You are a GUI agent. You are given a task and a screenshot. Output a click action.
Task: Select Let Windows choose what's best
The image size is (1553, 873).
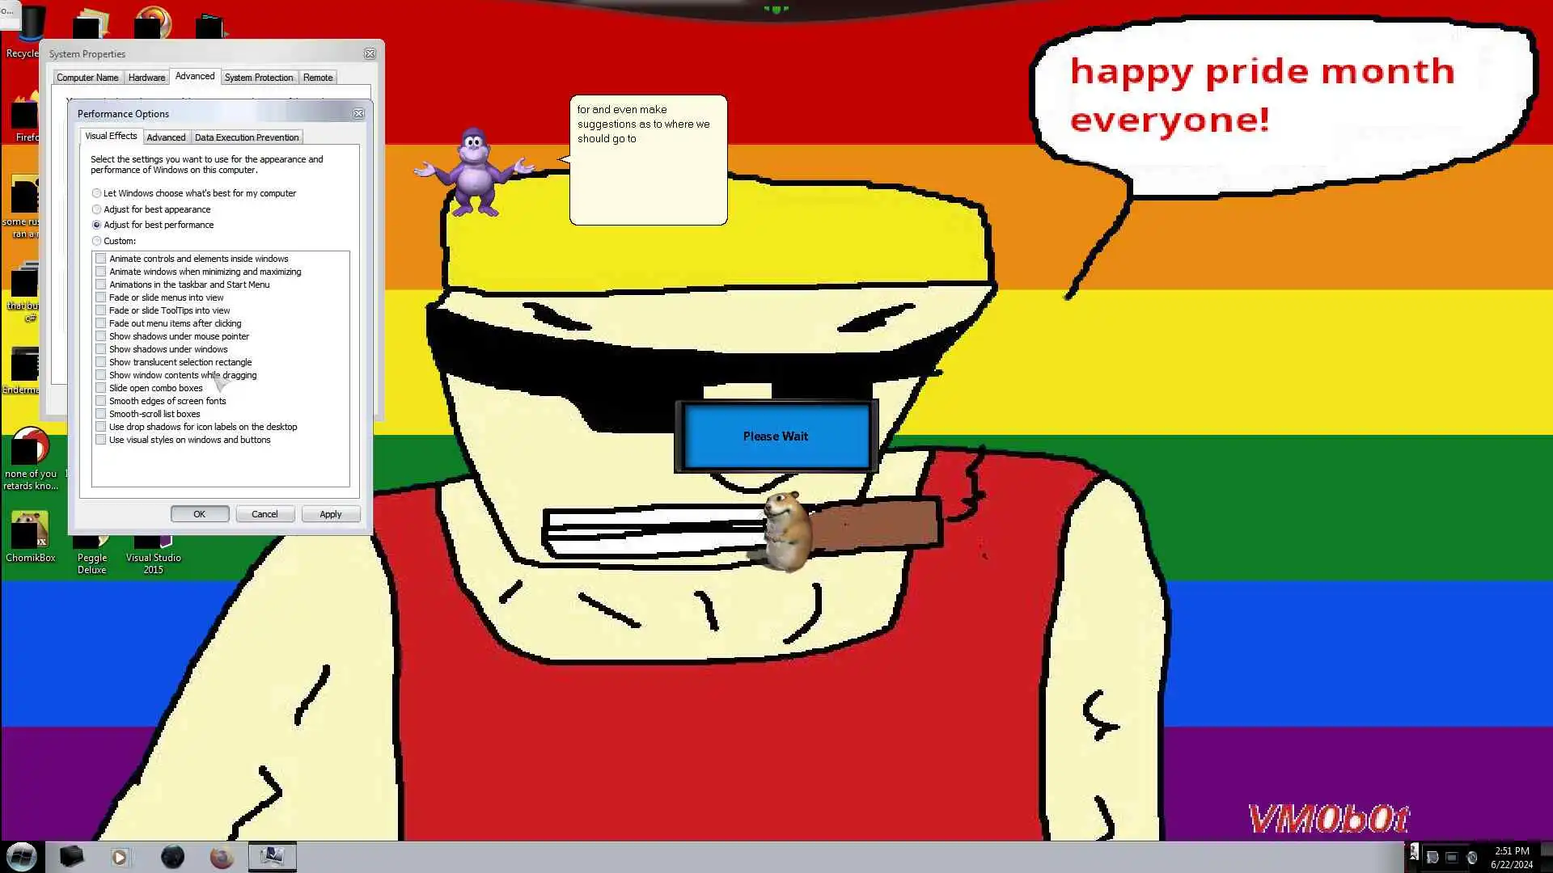coord(97,193)
